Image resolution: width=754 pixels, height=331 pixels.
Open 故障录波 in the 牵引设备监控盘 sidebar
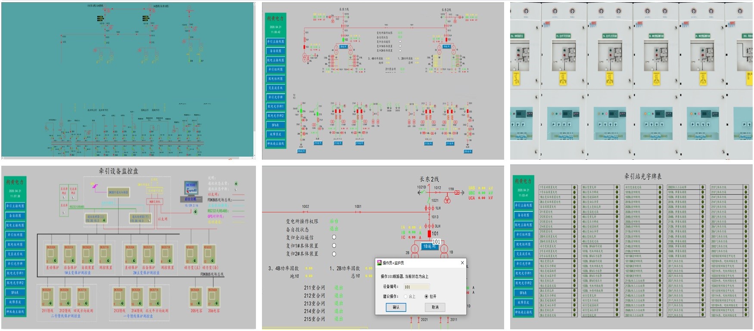15,302
